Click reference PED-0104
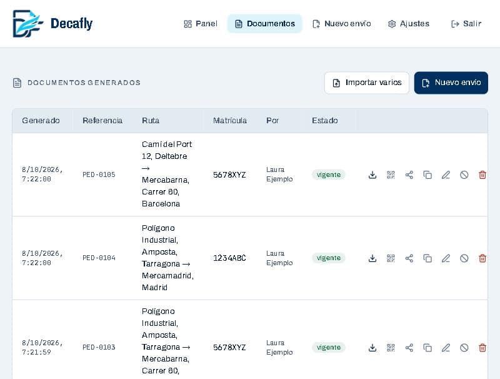The width and height of the screenshot is (500, 379). pos(99,258)
